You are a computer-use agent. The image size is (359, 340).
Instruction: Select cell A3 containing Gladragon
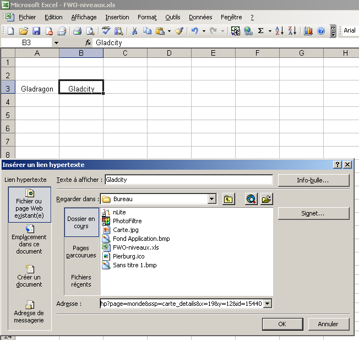coord(37,87)
